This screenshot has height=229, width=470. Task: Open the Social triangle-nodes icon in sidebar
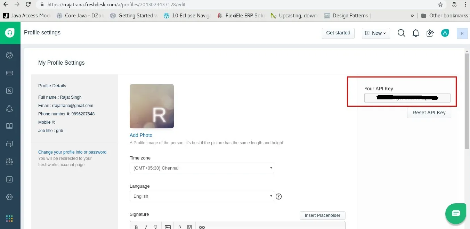(x=10, y=108)
